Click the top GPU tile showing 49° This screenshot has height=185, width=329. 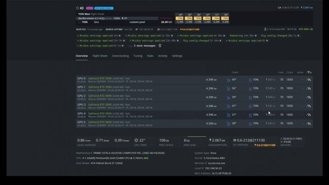coord(179,18)
